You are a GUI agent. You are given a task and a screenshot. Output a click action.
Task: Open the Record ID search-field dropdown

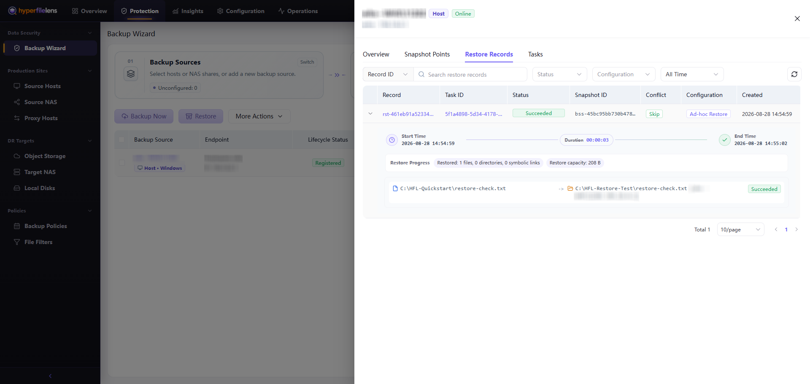point(388,74)
